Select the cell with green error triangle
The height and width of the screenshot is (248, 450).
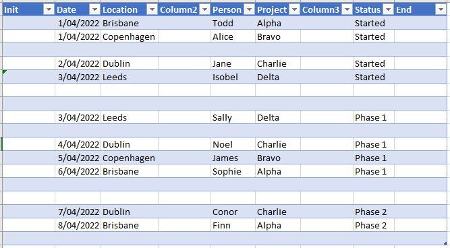[x=29, y=77]
